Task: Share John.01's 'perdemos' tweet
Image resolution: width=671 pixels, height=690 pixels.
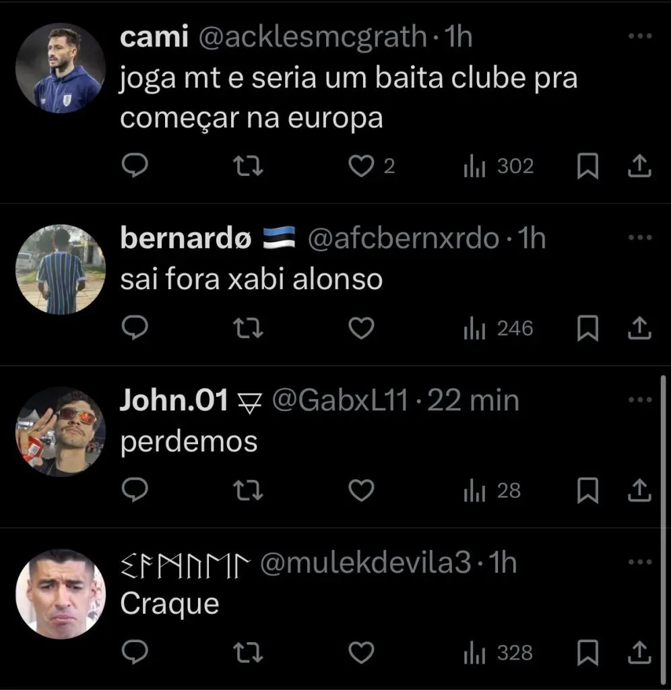Action: (x=639, y=491)
